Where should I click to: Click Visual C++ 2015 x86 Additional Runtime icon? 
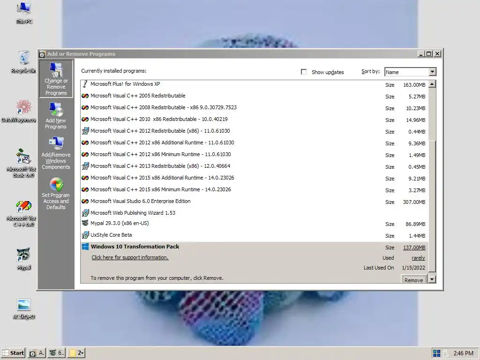coord(85,178)
